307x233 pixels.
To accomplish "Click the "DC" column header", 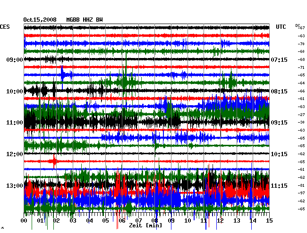I will pyautogui.click(x=298, y=25).
